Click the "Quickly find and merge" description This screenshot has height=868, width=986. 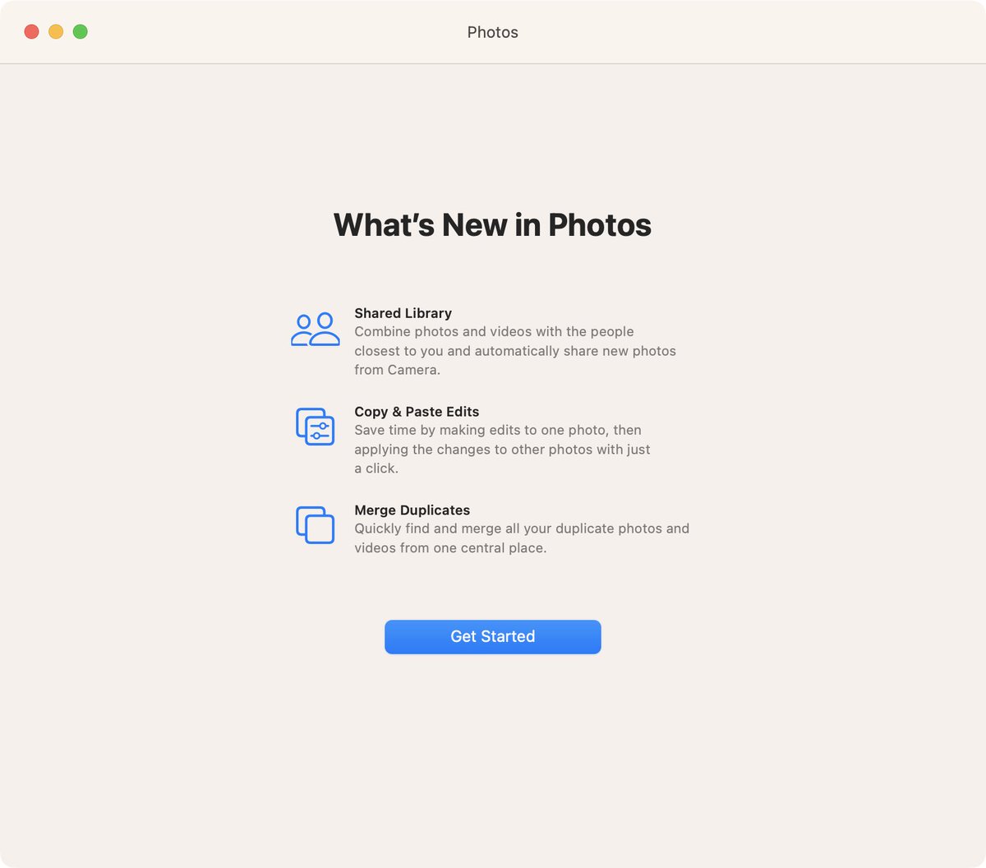(522, 538)
